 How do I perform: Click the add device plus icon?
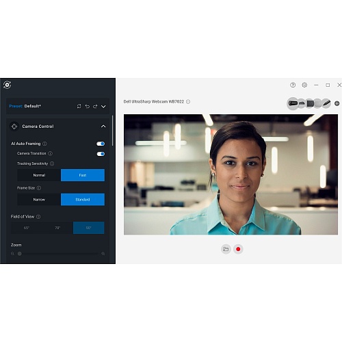point(337,103)
